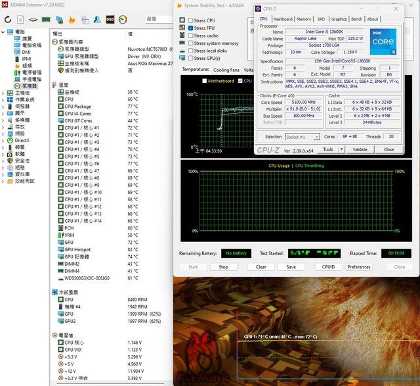Open the OSD panel toolbar icon
420x386 pixels.
(x=110, y=20)
